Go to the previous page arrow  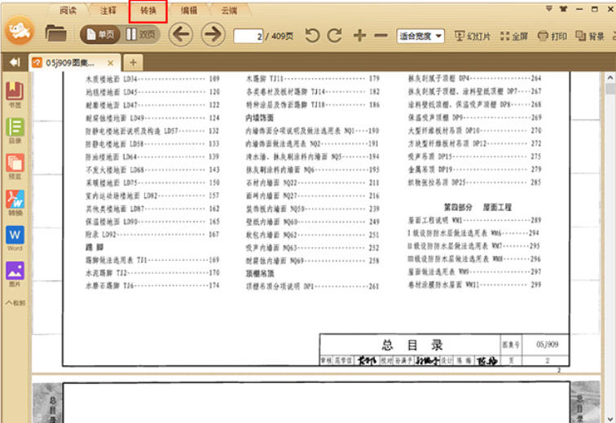point(180,35)
